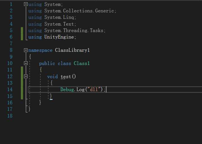Click line number 12 in gutter
202x144 pixels.
click(10, 76)
